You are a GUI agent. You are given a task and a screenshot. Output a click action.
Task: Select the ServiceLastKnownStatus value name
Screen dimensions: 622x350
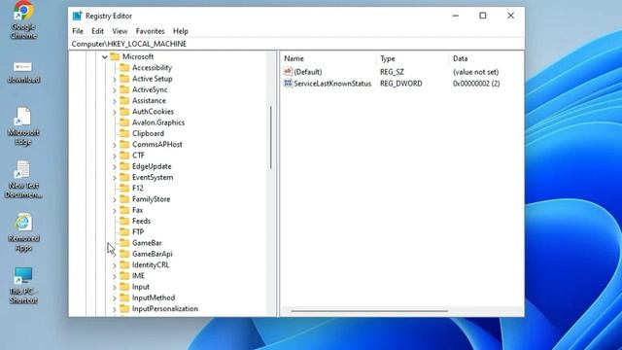[332, 84]
